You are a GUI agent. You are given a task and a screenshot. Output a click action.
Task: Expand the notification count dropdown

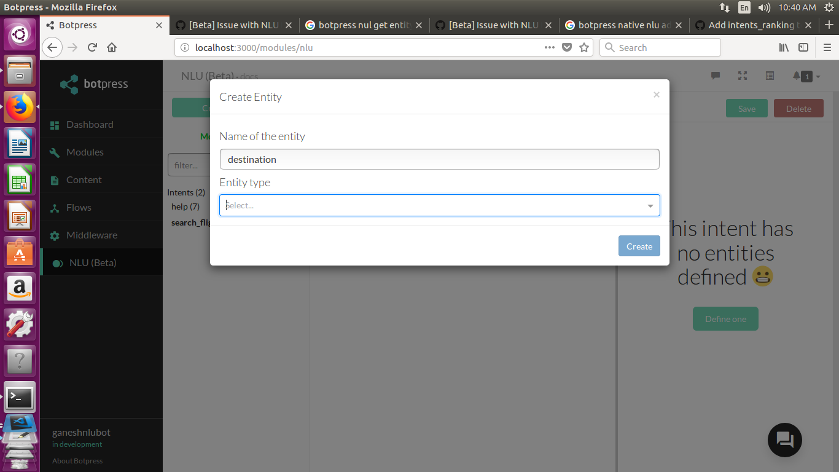817,76
